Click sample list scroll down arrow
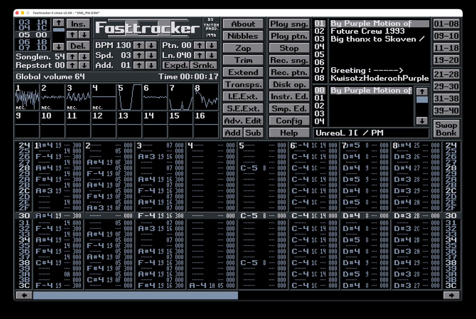This screenshot has width=476, height=319. tap(422, 121)
